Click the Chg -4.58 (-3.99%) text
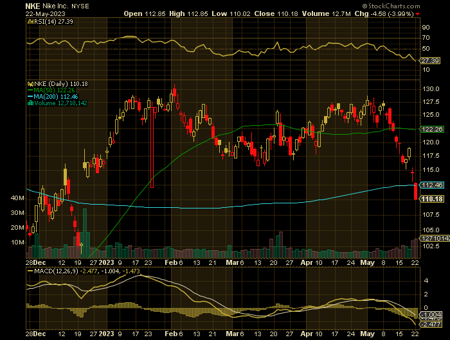450x340 pixels. (x=384, y=13)
